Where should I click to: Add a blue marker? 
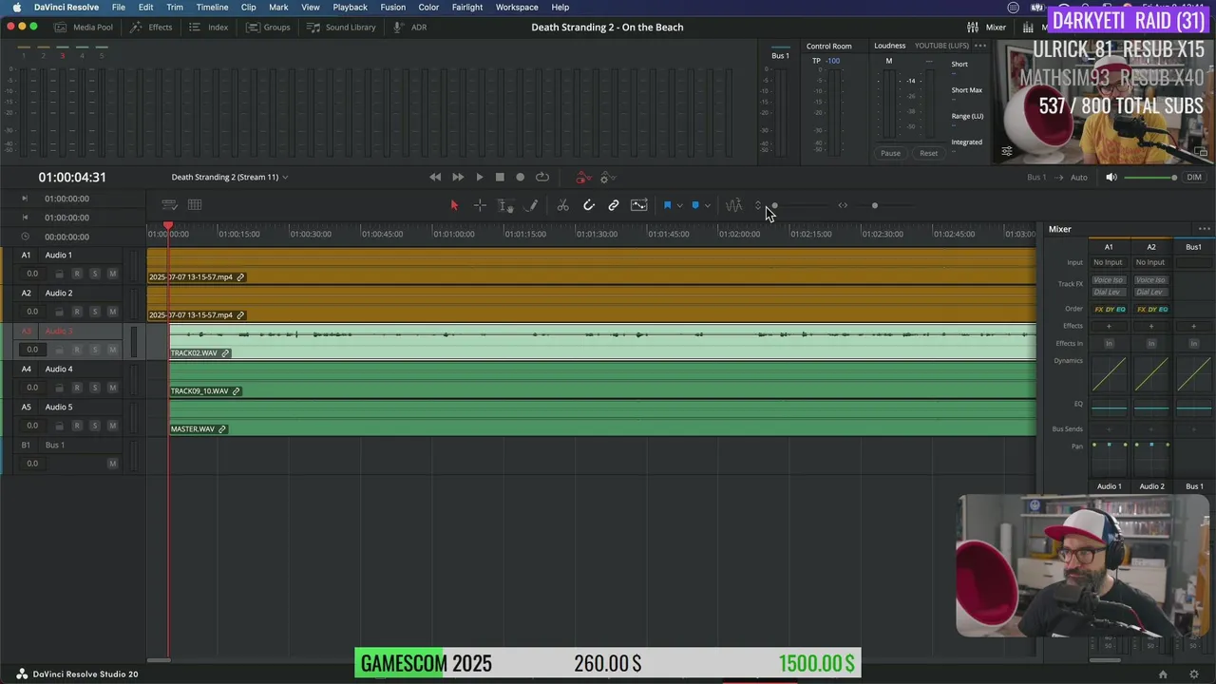pyautogui.click(x=695, y=205)
